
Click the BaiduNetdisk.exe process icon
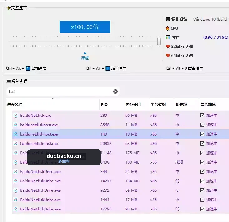[16, 116]
